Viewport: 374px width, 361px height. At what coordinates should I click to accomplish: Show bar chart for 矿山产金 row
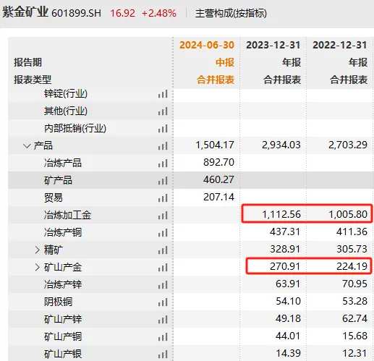point(163,268)
